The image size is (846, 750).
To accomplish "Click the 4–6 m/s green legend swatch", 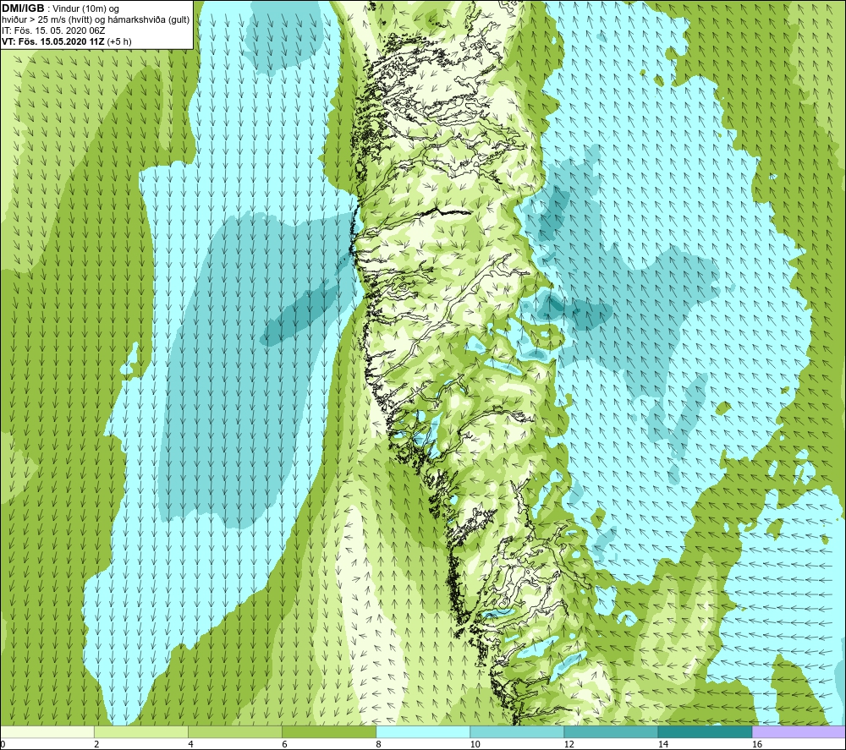I will [235, 731].
